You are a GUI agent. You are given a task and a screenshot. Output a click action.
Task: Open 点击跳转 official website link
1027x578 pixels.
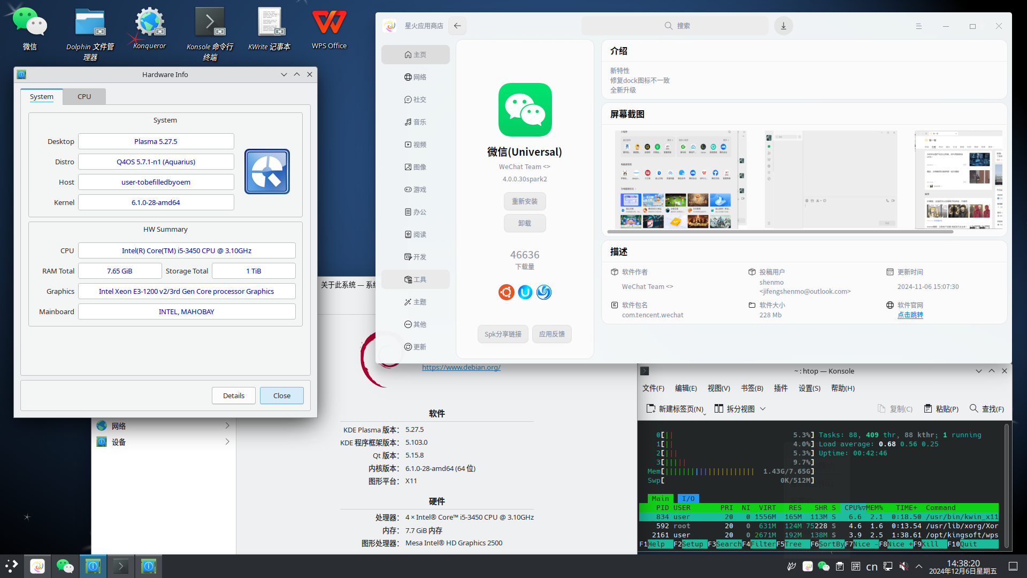(x=910, y=315)
